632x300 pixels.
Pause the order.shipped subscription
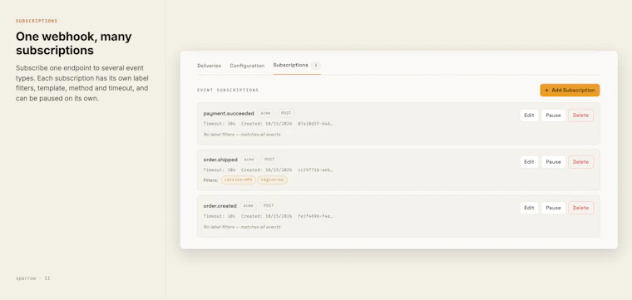coord(553,162)
